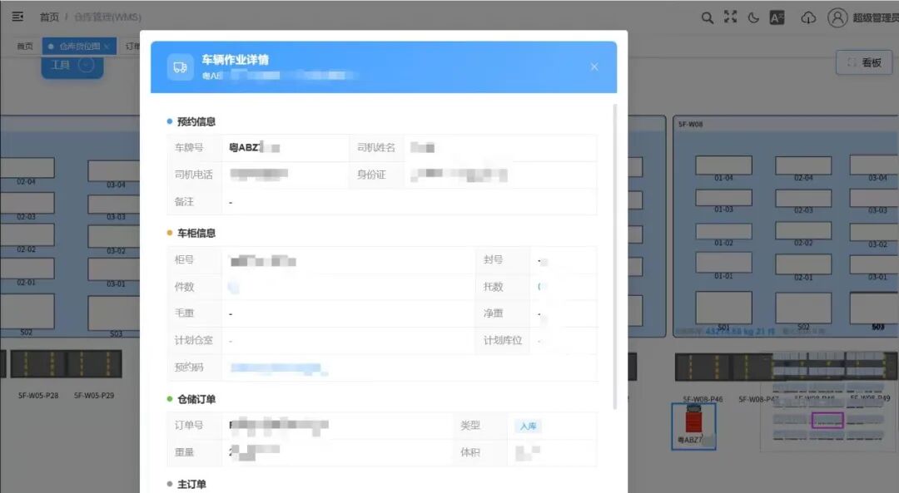
Task: Toggle fullscreen mode icon
Action: [731, 17]
